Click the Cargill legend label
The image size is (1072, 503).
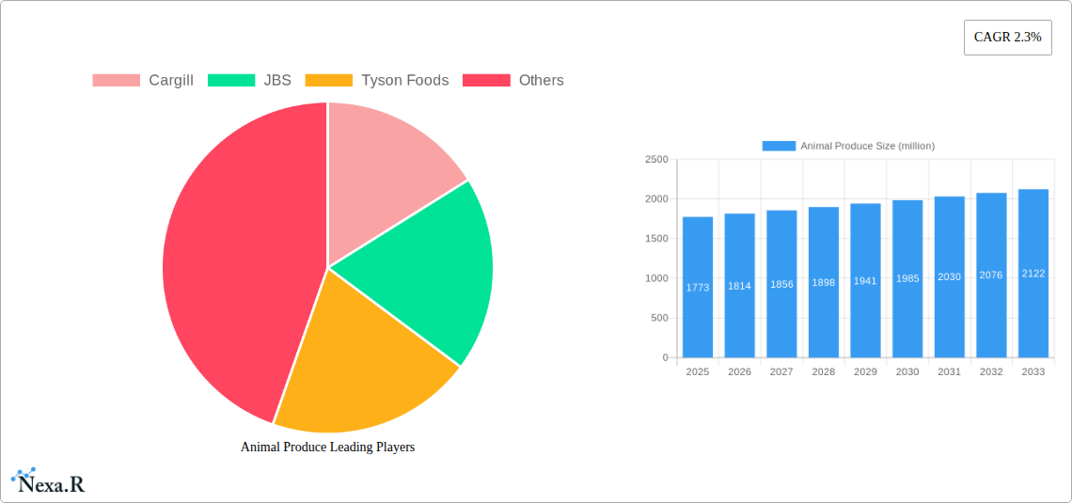click(171, 81)
